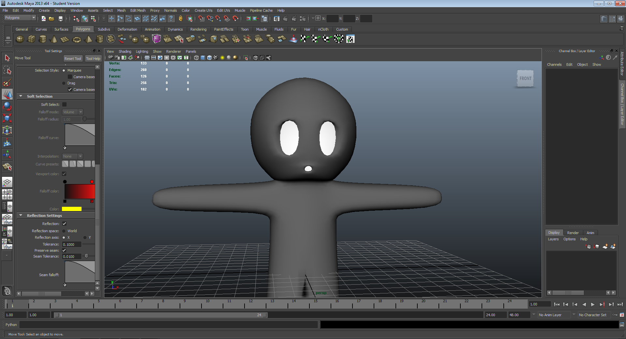Click the Seam Tolerance slider handle
This screenshot has width=626, height=339.
coord(86,256)
